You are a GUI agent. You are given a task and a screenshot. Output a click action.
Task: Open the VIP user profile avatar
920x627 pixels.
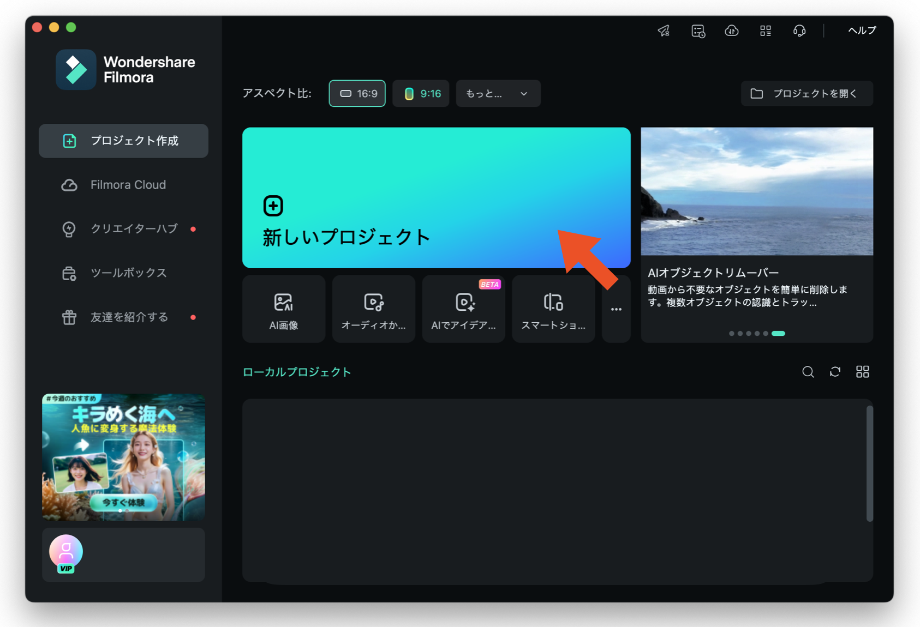coord(66,553)
